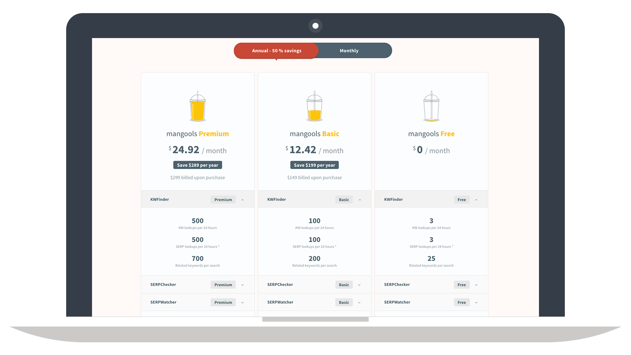Click 700 related keywords value in Premium
Screen dimensions: 631x355
click(198, 258)
